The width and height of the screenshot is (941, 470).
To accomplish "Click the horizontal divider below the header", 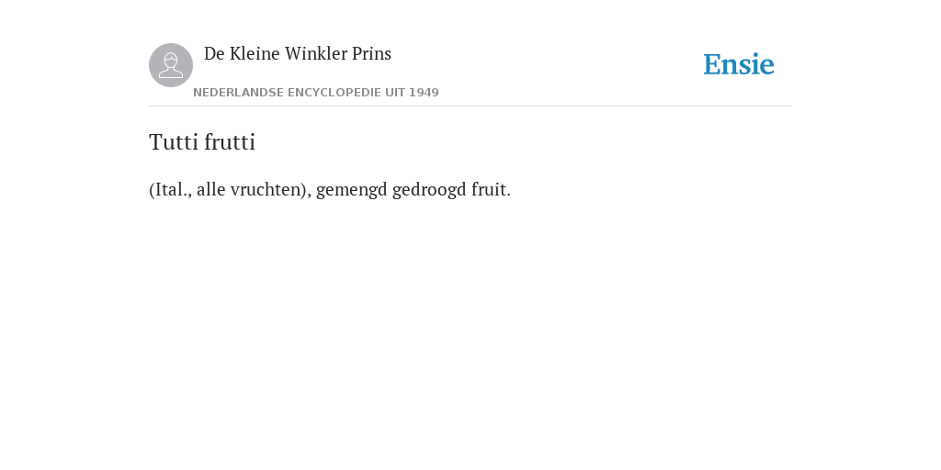I will coord(470,106).
